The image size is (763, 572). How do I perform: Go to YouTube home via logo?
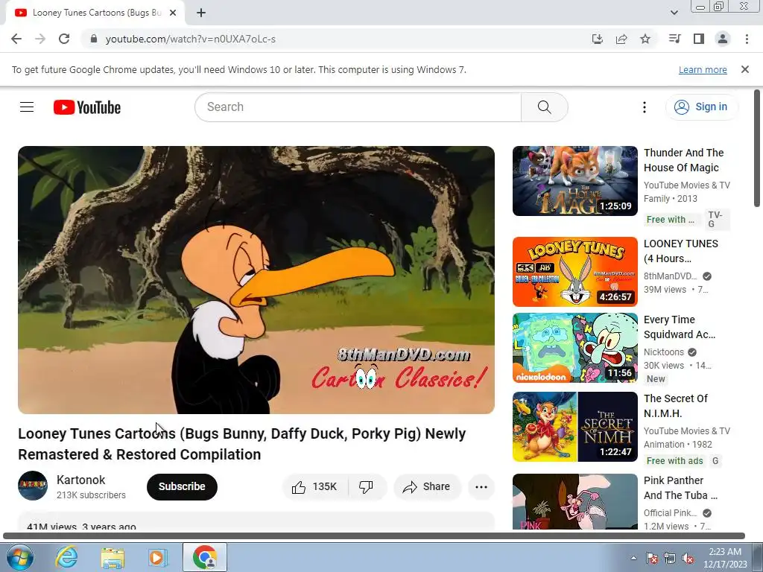[x=87, y=107]
